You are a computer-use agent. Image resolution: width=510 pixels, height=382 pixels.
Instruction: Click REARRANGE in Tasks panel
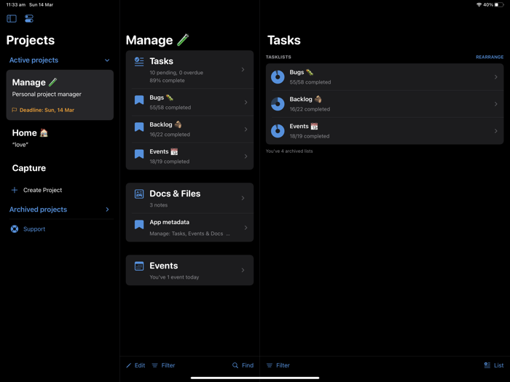pos(490,57)
